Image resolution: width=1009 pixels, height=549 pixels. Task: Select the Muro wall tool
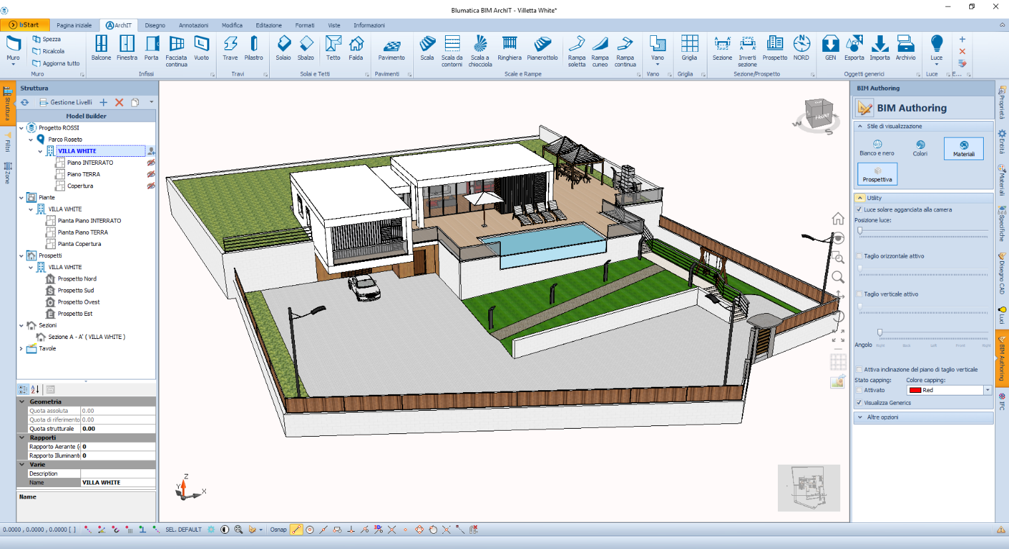coord(13,49)
